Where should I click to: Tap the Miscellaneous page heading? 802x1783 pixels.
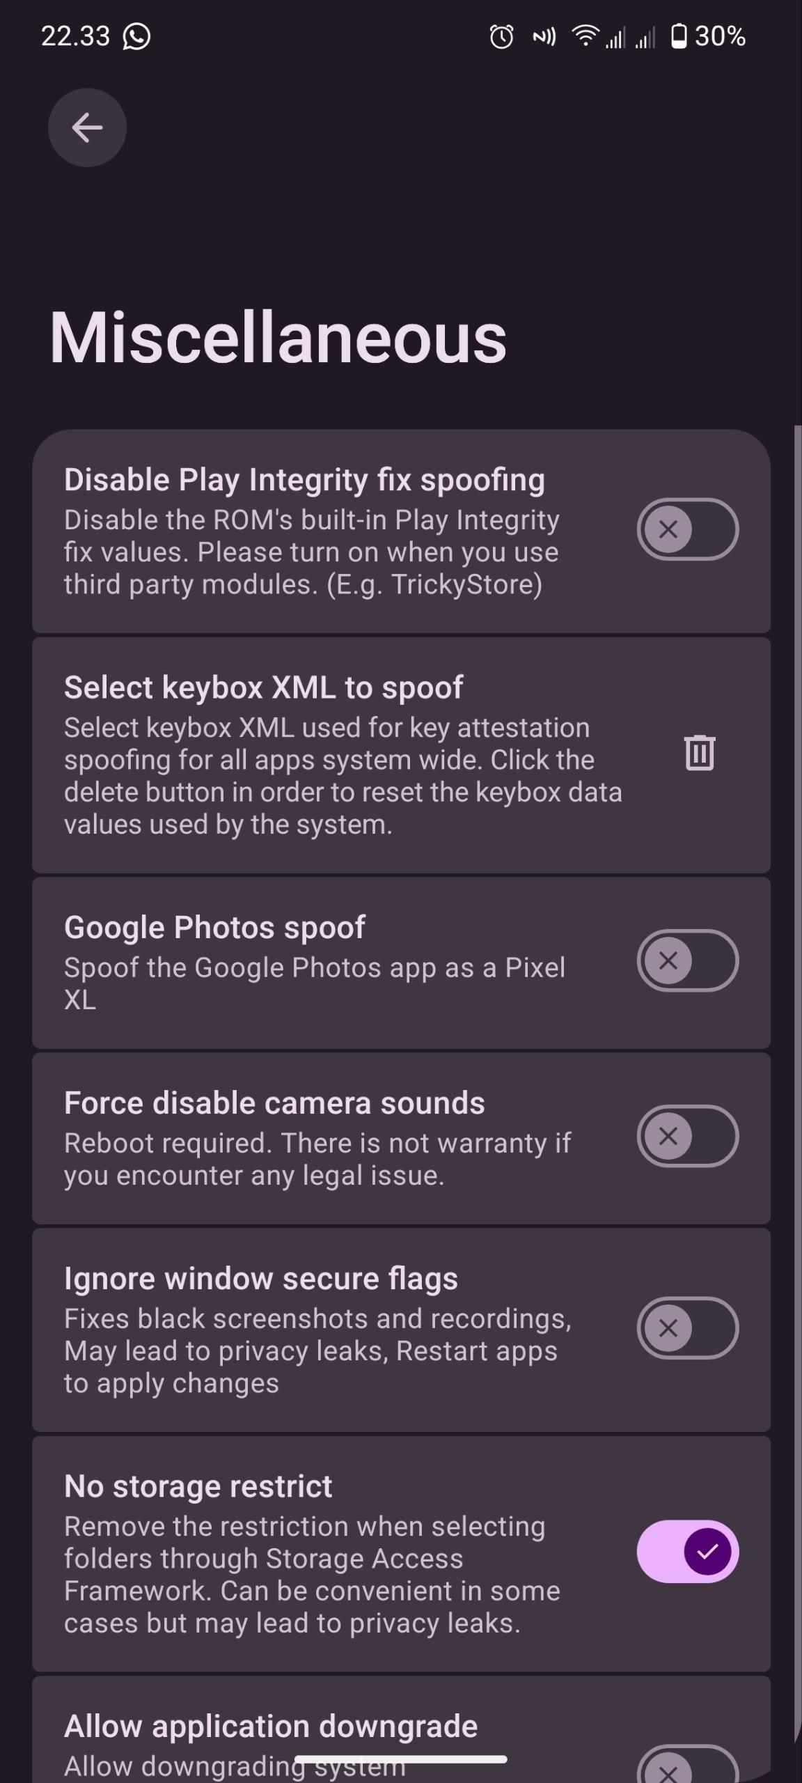pyautogui.click(x=278, y=338)
